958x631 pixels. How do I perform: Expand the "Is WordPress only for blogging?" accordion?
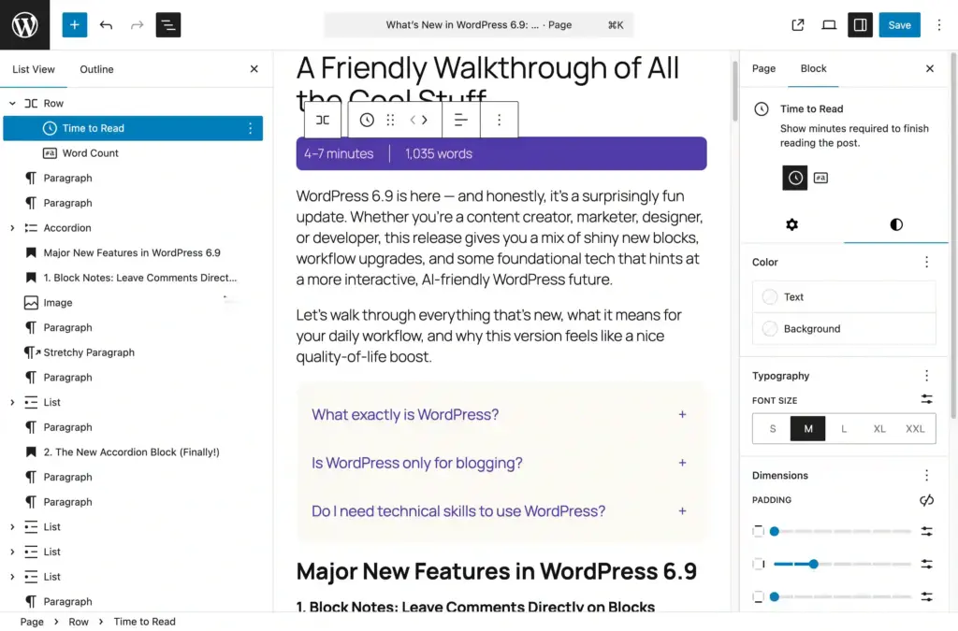[682, 463]
